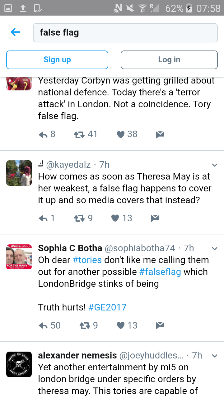224x399 pixels.
Task: Tap the back arrow next to search
Action: 15,32
